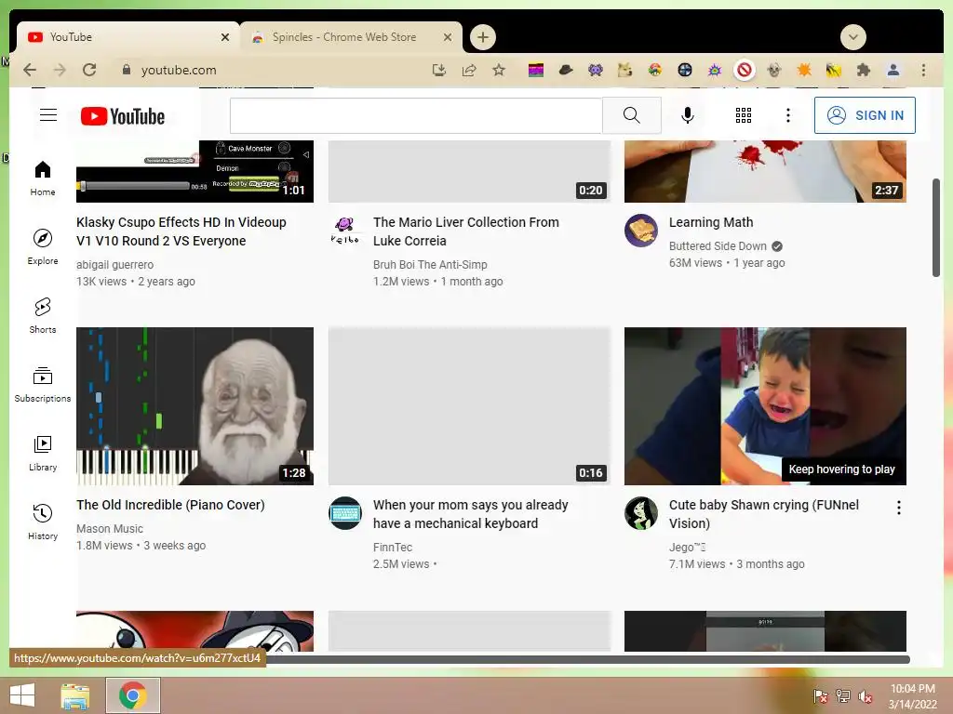This screenshot has width=953, height=714.
Task: Click the horizontal page scrollbar
Action: (586, 659)
